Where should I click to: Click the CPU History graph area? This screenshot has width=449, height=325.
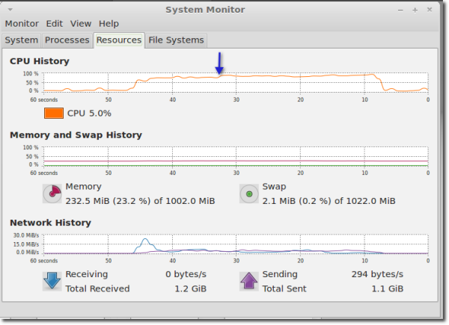(x=236, y=82)
